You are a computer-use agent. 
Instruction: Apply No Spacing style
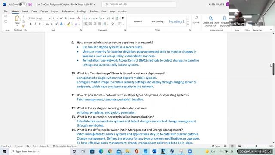coord(157,22)
